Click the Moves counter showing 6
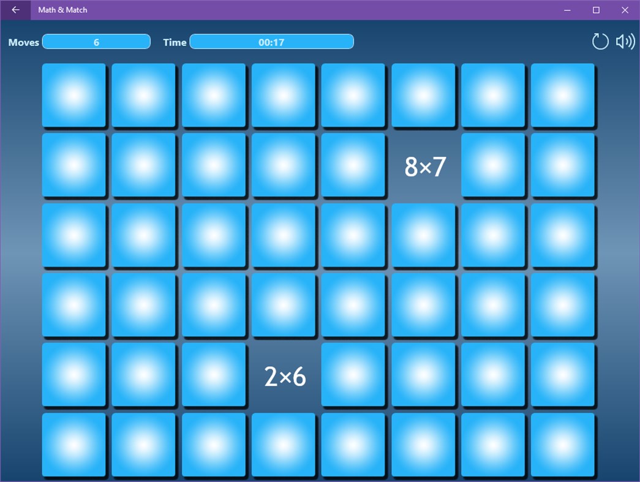This screenshot has height=482, width=640. point(96,42)
